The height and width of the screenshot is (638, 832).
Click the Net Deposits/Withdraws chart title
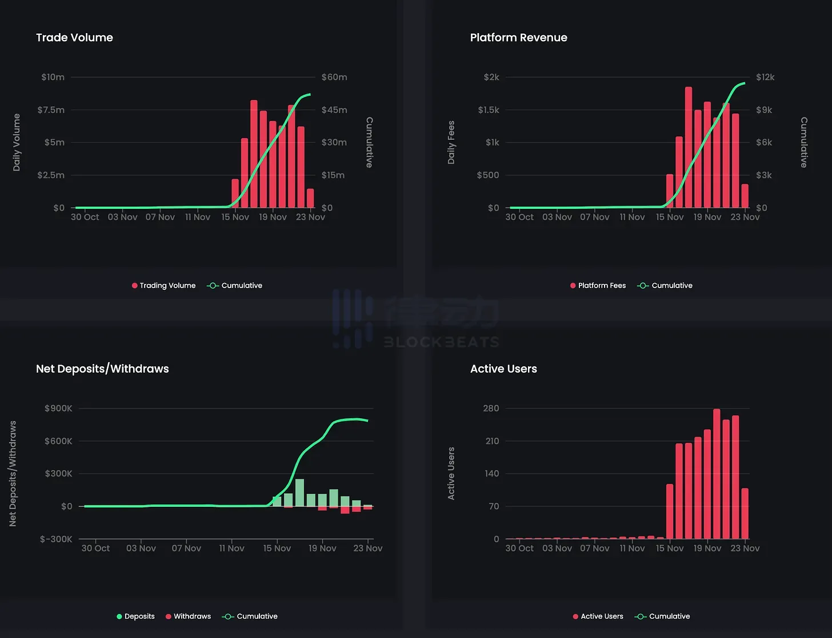102,369
